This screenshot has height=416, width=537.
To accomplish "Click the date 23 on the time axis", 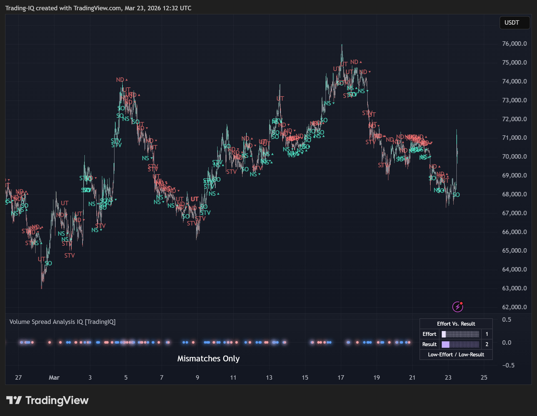I will pyautogui.click(x=448, y=377).
